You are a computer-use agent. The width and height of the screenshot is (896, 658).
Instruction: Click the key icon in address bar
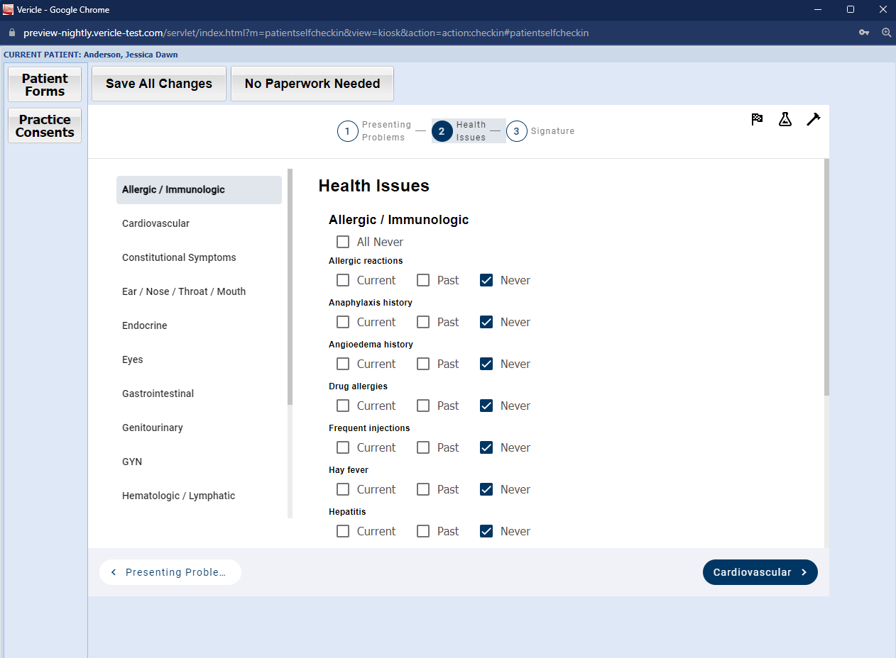864,33
